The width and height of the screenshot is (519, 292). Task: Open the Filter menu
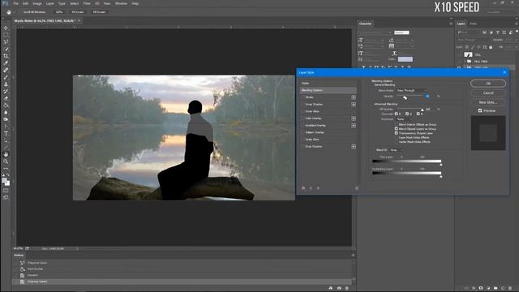pyautogui.click(x=87, y=3)
